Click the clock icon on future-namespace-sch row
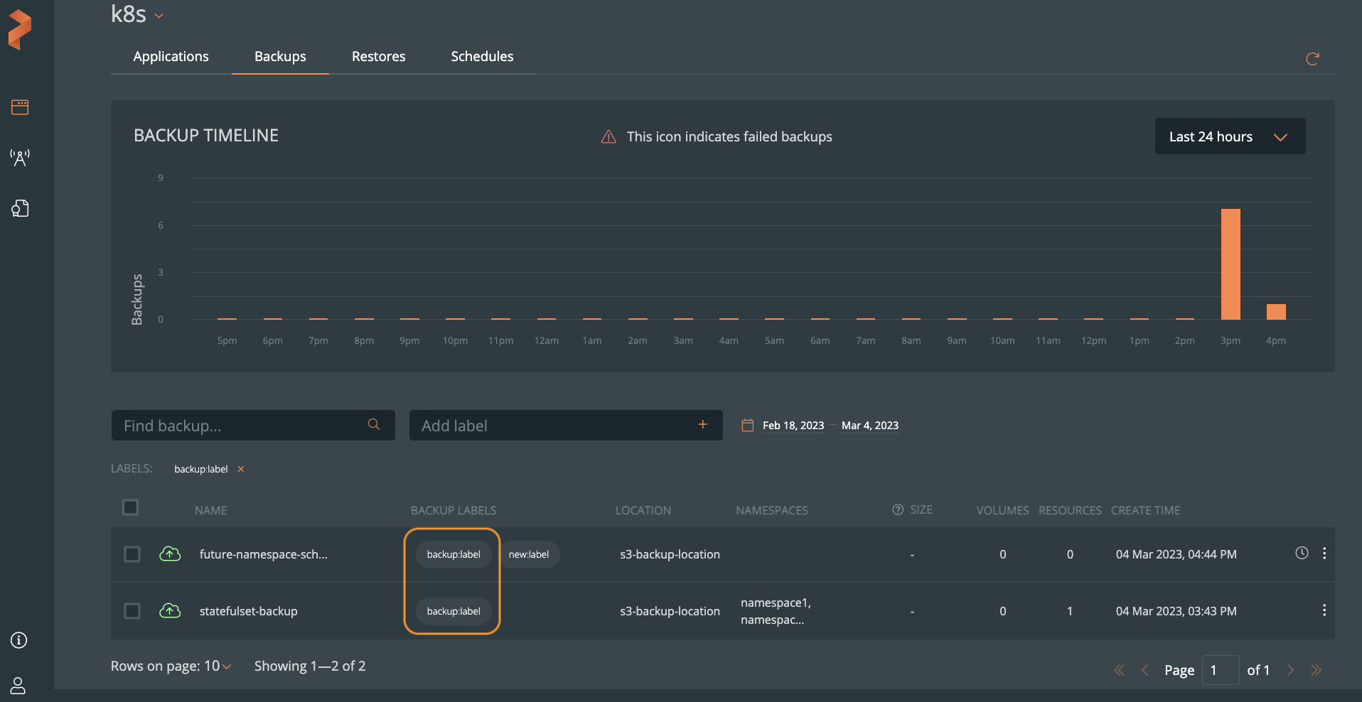The image size is (1362, 702). coord(1302,553)
